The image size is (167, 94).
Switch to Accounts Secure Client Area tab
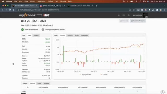[80, 6]
